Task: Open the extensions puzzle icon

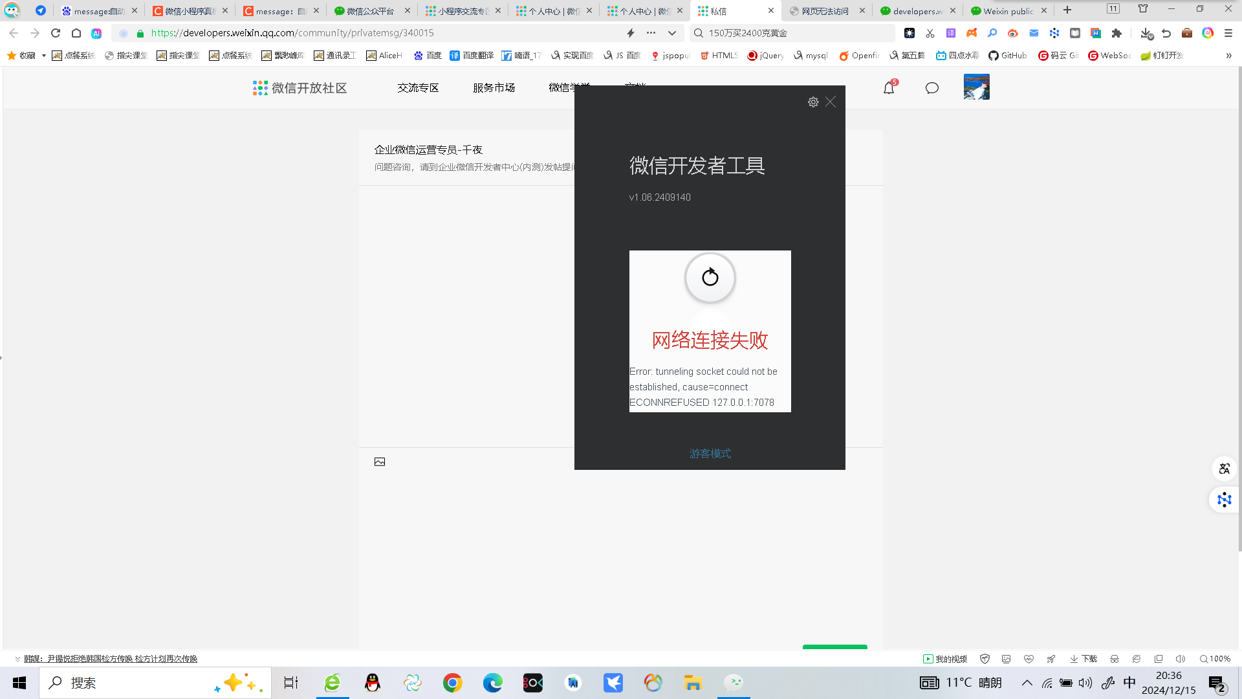Action: click(1117, 33)
